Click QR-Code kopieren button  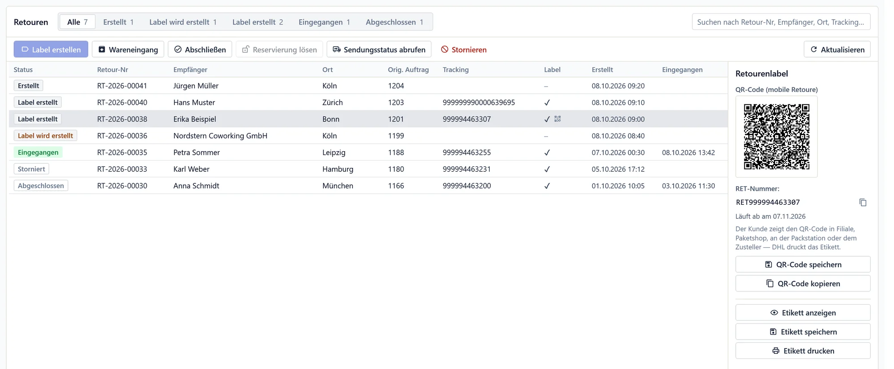[803, 284]
